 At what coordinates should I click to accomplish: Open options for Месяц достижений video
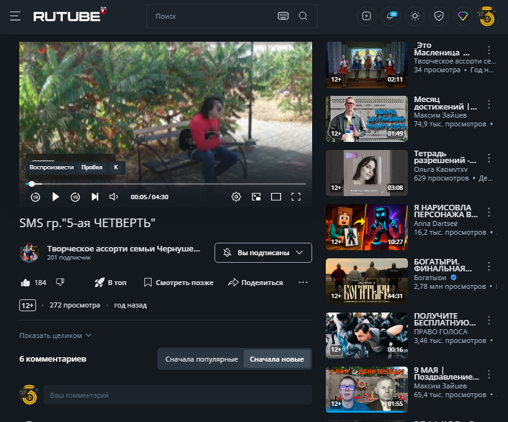[x=489, y=105]
